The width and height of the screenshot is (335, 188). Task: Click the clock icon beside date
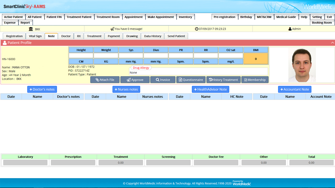(197, 29)
